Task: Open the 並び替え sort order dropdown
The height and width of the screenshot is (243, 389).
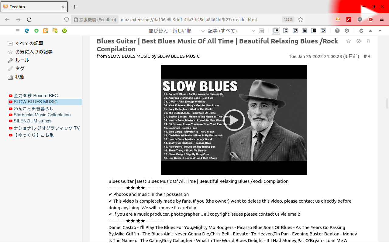Action: [x=176, y=31]
